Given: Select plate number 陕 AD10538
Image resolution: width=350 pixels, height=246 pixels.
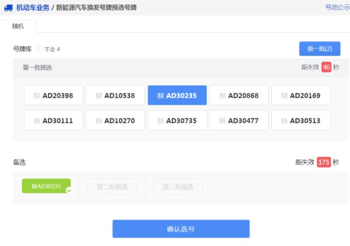Looking at the screenshot, I should pyautogui.click(x=115, y=95).
